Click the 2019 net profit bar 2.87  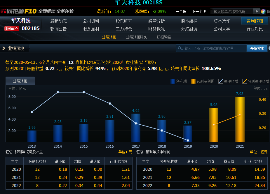(188, 134)
